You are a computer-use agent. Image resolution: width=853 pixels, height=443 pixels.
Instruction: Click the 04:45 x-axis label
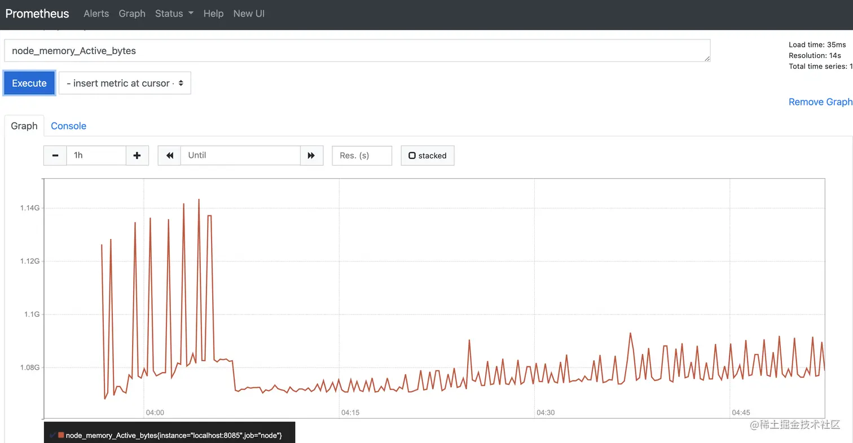(x=741, y=413)
